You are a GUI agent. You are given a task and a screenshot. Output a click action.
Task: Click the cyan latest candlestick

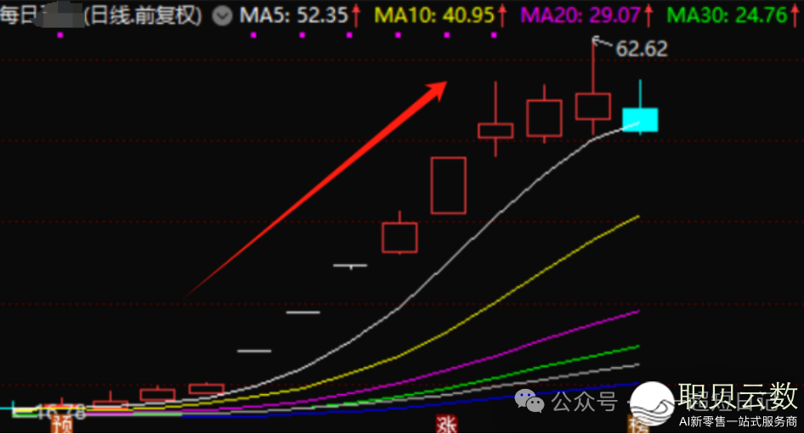pyautogui.click(x=640, y=119)
